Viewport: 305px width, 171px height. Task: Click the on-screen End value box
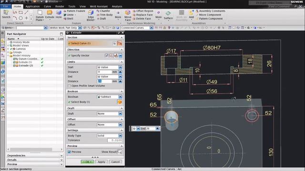(151, 129)
